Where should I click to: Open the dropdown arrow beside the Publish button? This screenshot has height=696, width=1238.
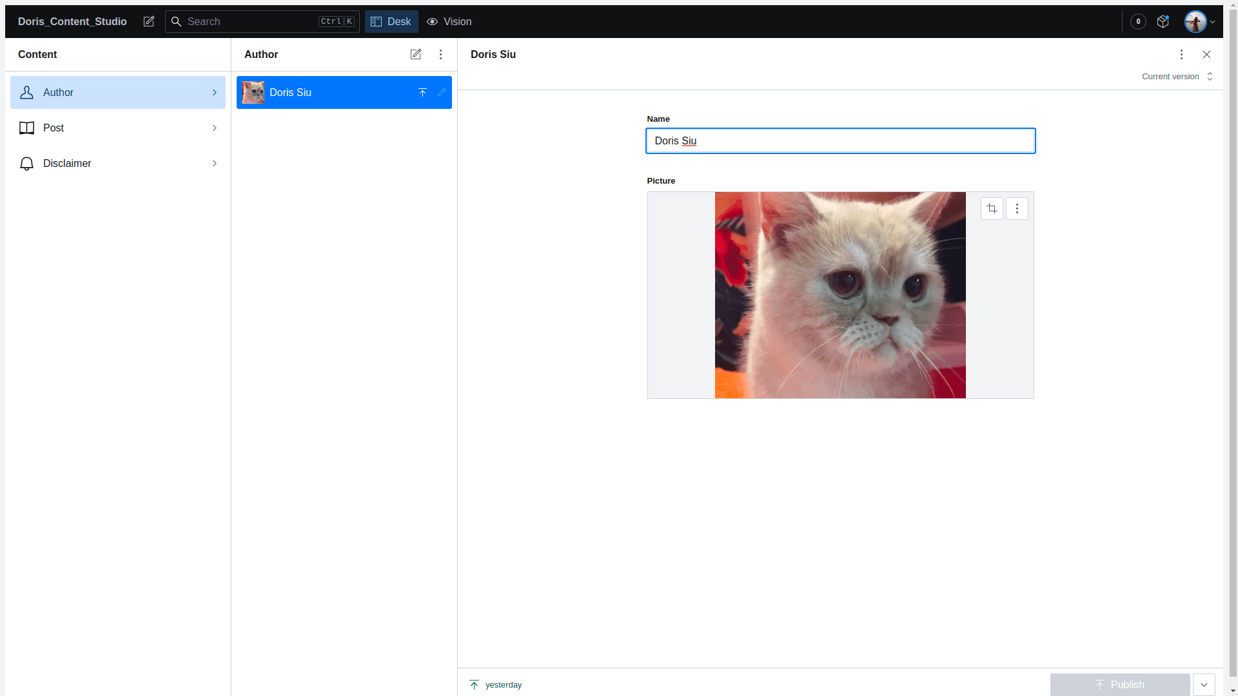tap(1204, 684)
